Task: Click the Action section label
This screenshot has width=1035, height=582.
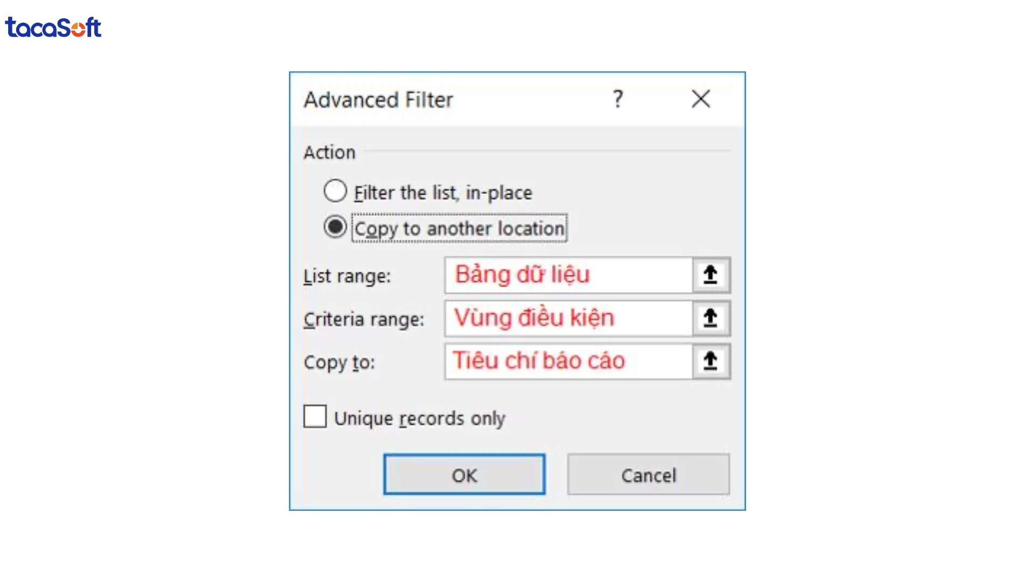Action: (x=329, y=152)
